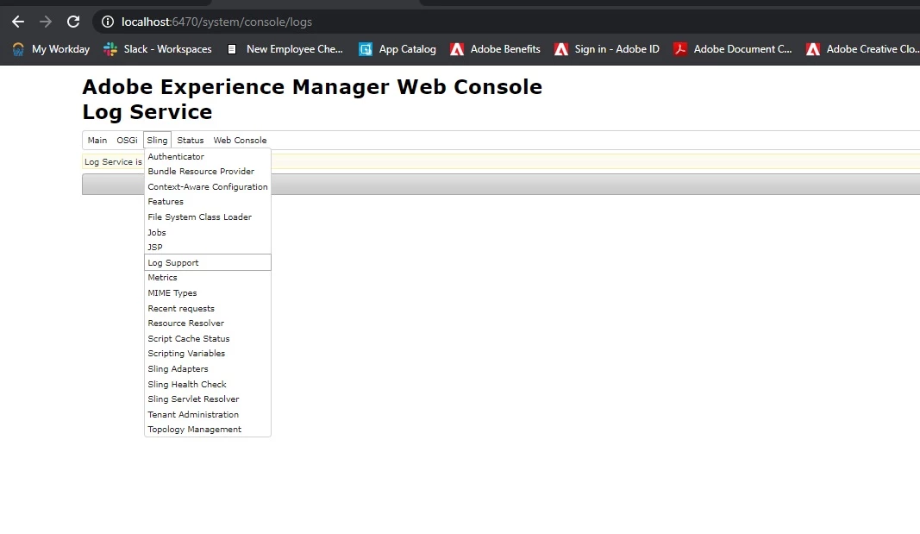This screenshot has width=920, height=534.
Task: Collapse the open Sling menu
Action: [x=157, y=141]
